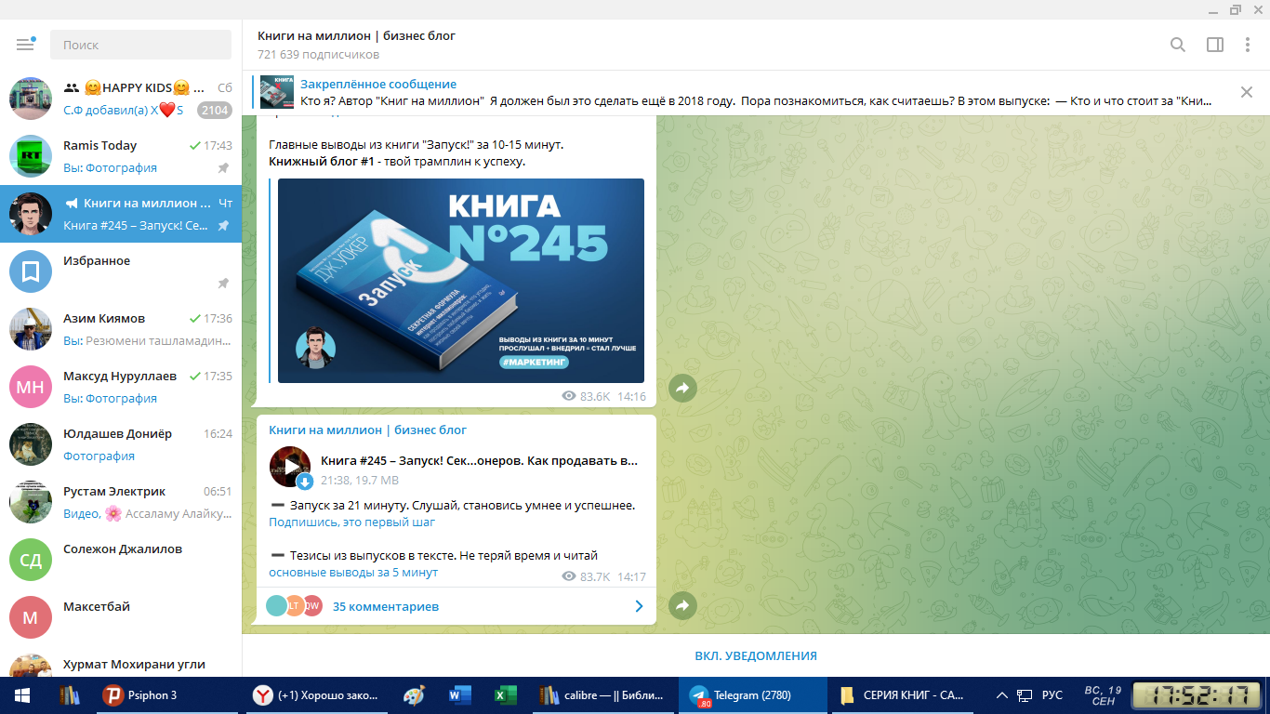The height and width of the screenshot is (714, 1270).
Task: Open chat with Азим Киямов
Action: coord(121,329)
